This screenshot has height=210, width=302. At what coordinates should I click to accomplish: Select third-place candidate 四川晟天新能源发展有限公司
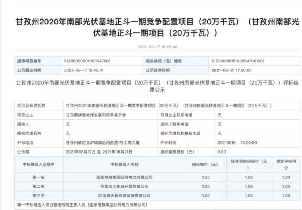click(125, 196)
